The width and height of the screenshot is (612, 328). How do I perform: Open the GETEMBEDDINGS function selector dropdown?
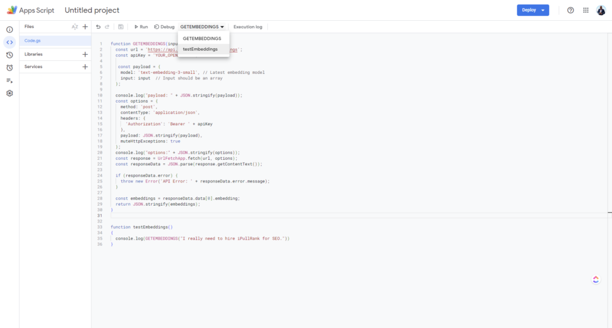click(202, 27)
